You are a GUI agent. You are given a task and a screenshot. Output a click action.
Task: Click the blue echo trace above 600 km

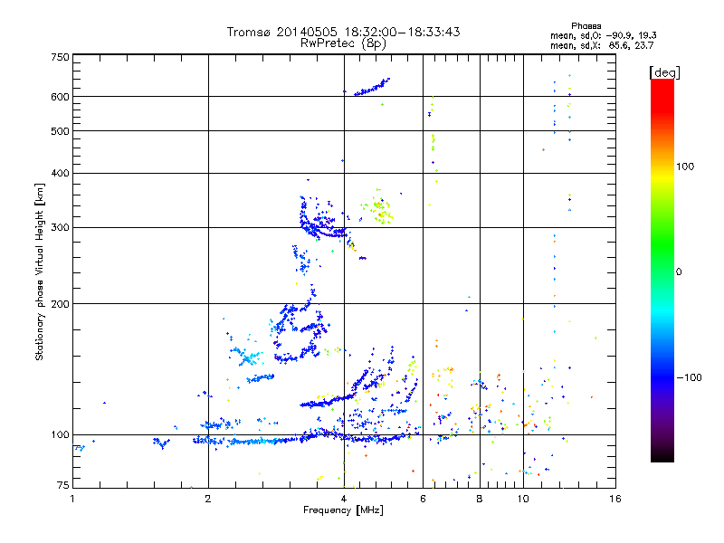372,87
